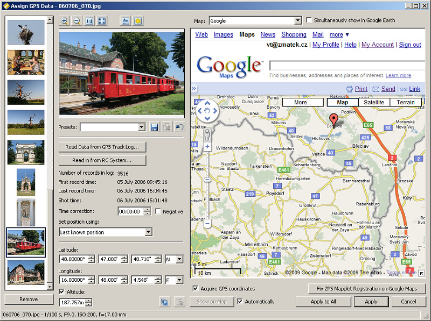Paste GPS coordinates icon
Screen dimensions: 431x321
179,302
